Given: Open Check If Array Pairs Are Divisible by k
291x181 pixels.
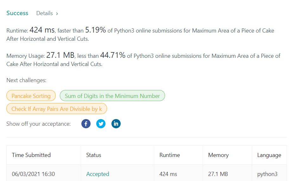Looking at the screenshot, I should click(x=57, y=109).
